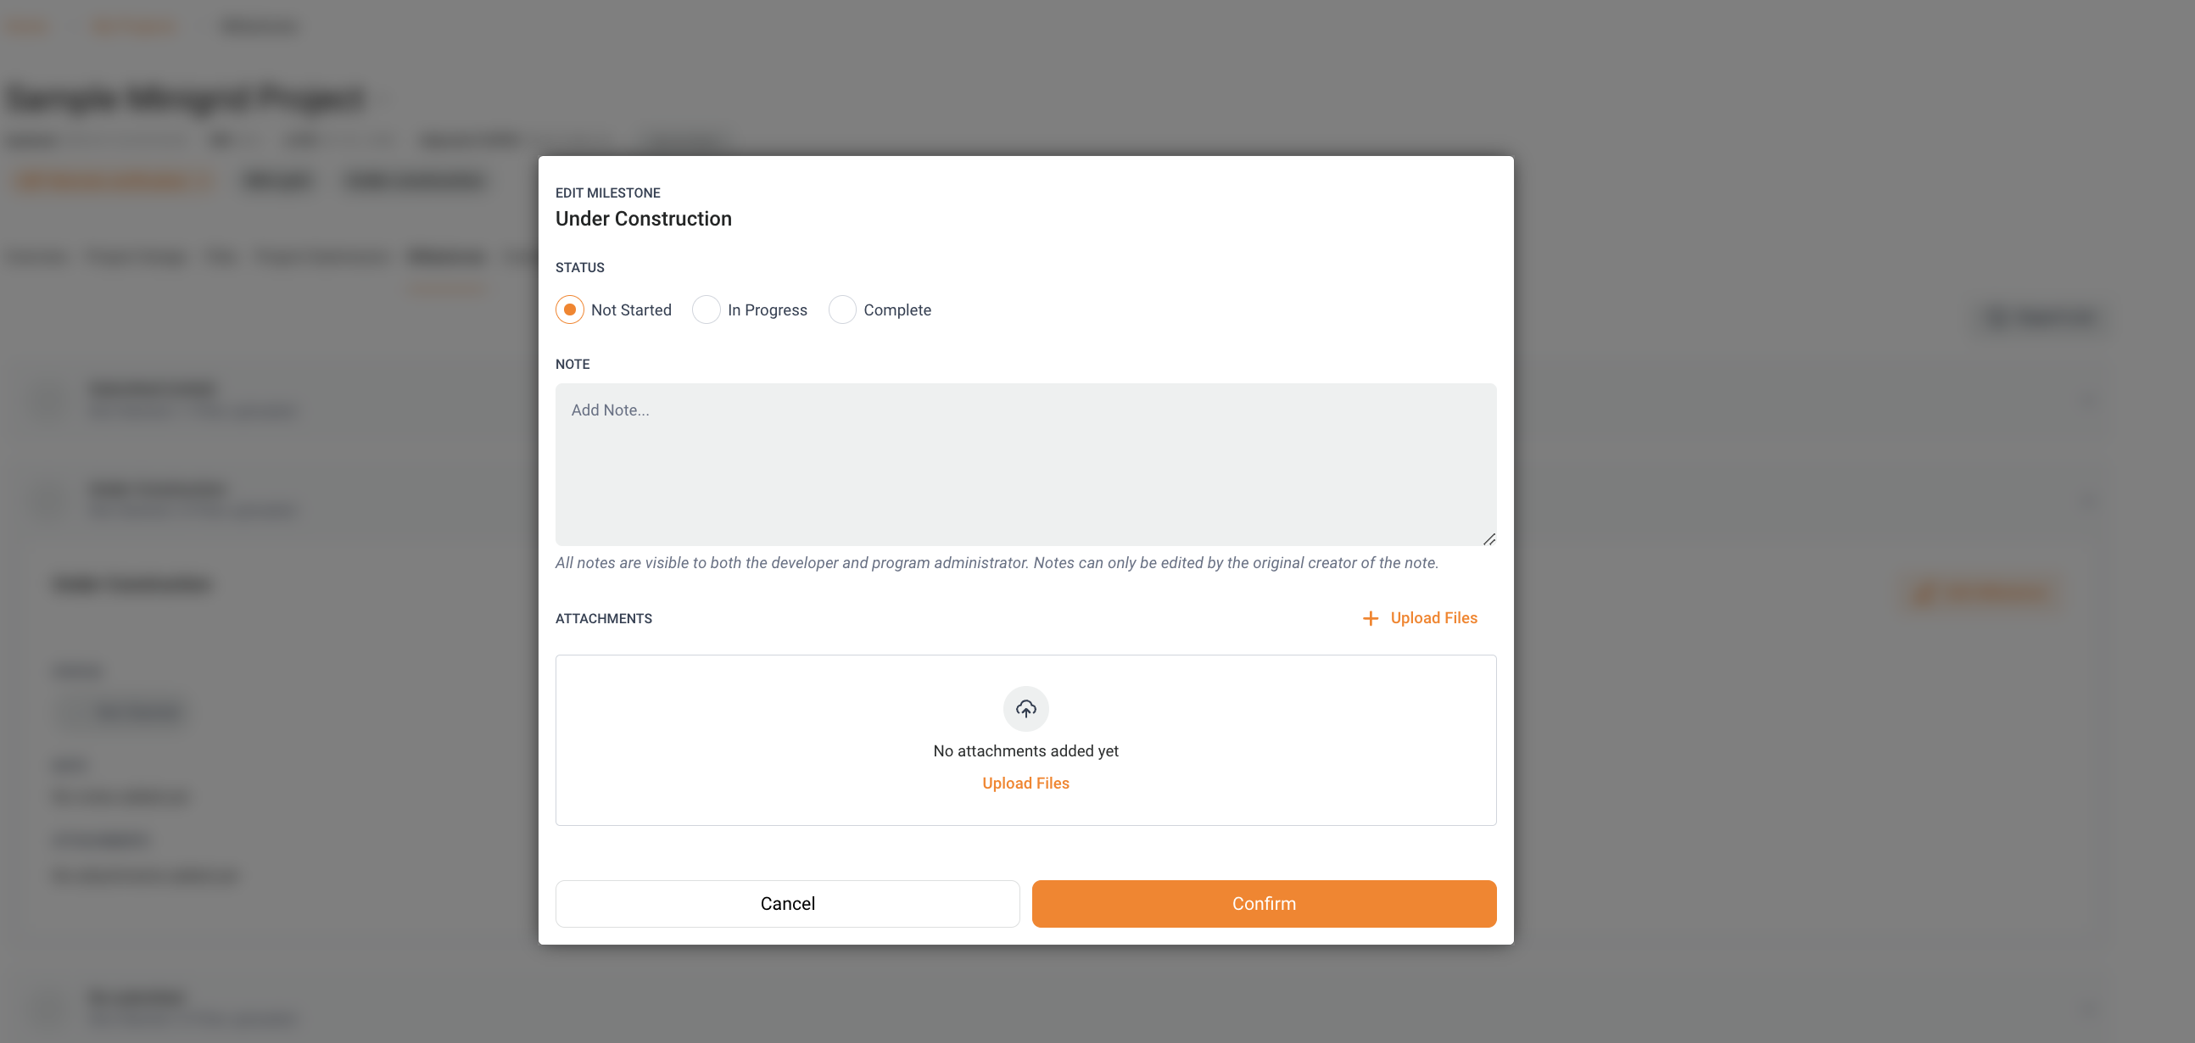Select the Complete radio button
The height and width of the screenshot is (1043, 2195).
(842, 310)
